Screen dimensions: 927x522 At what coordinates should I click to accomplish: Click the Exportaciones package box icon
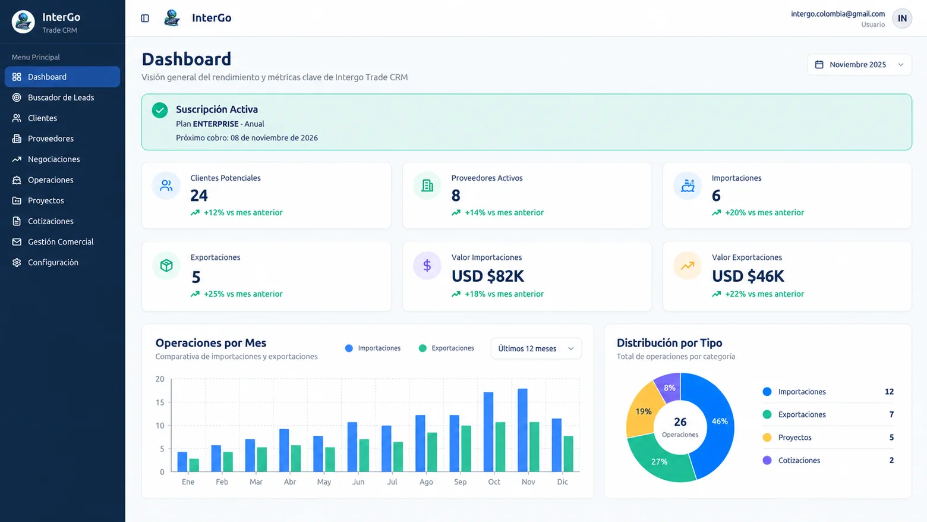166,265
